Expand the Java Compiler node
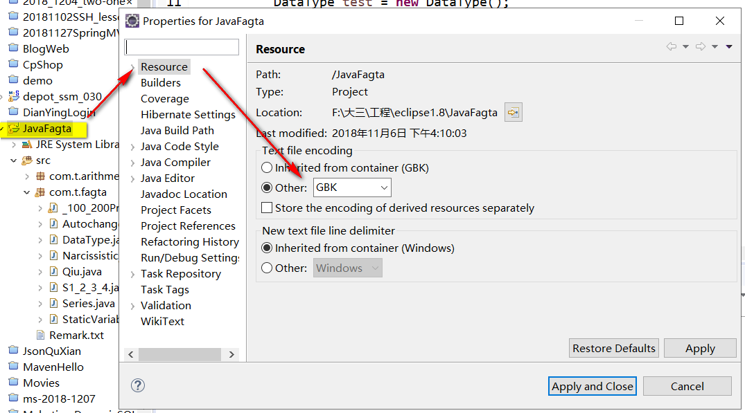This screenshot has width=745, height=413. tap(132, 163)
